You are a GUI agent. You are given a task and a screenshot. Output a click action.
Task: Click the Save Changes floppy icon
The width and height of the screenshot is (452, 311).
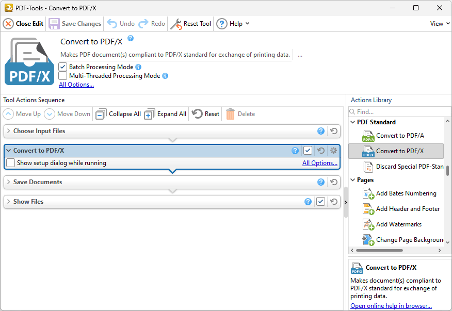coord(54,24)
